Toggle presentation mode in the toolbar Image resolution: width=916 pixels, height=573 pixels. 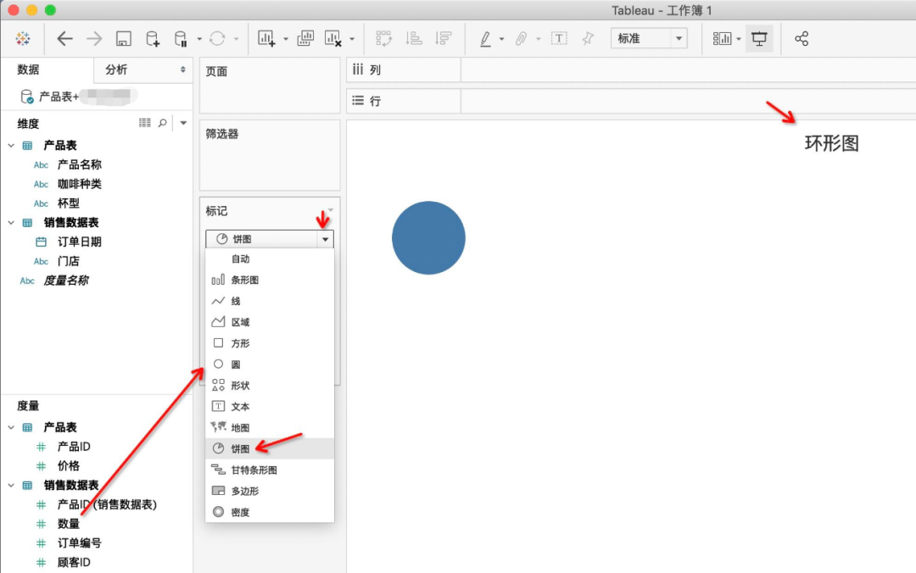pos(759,39)
